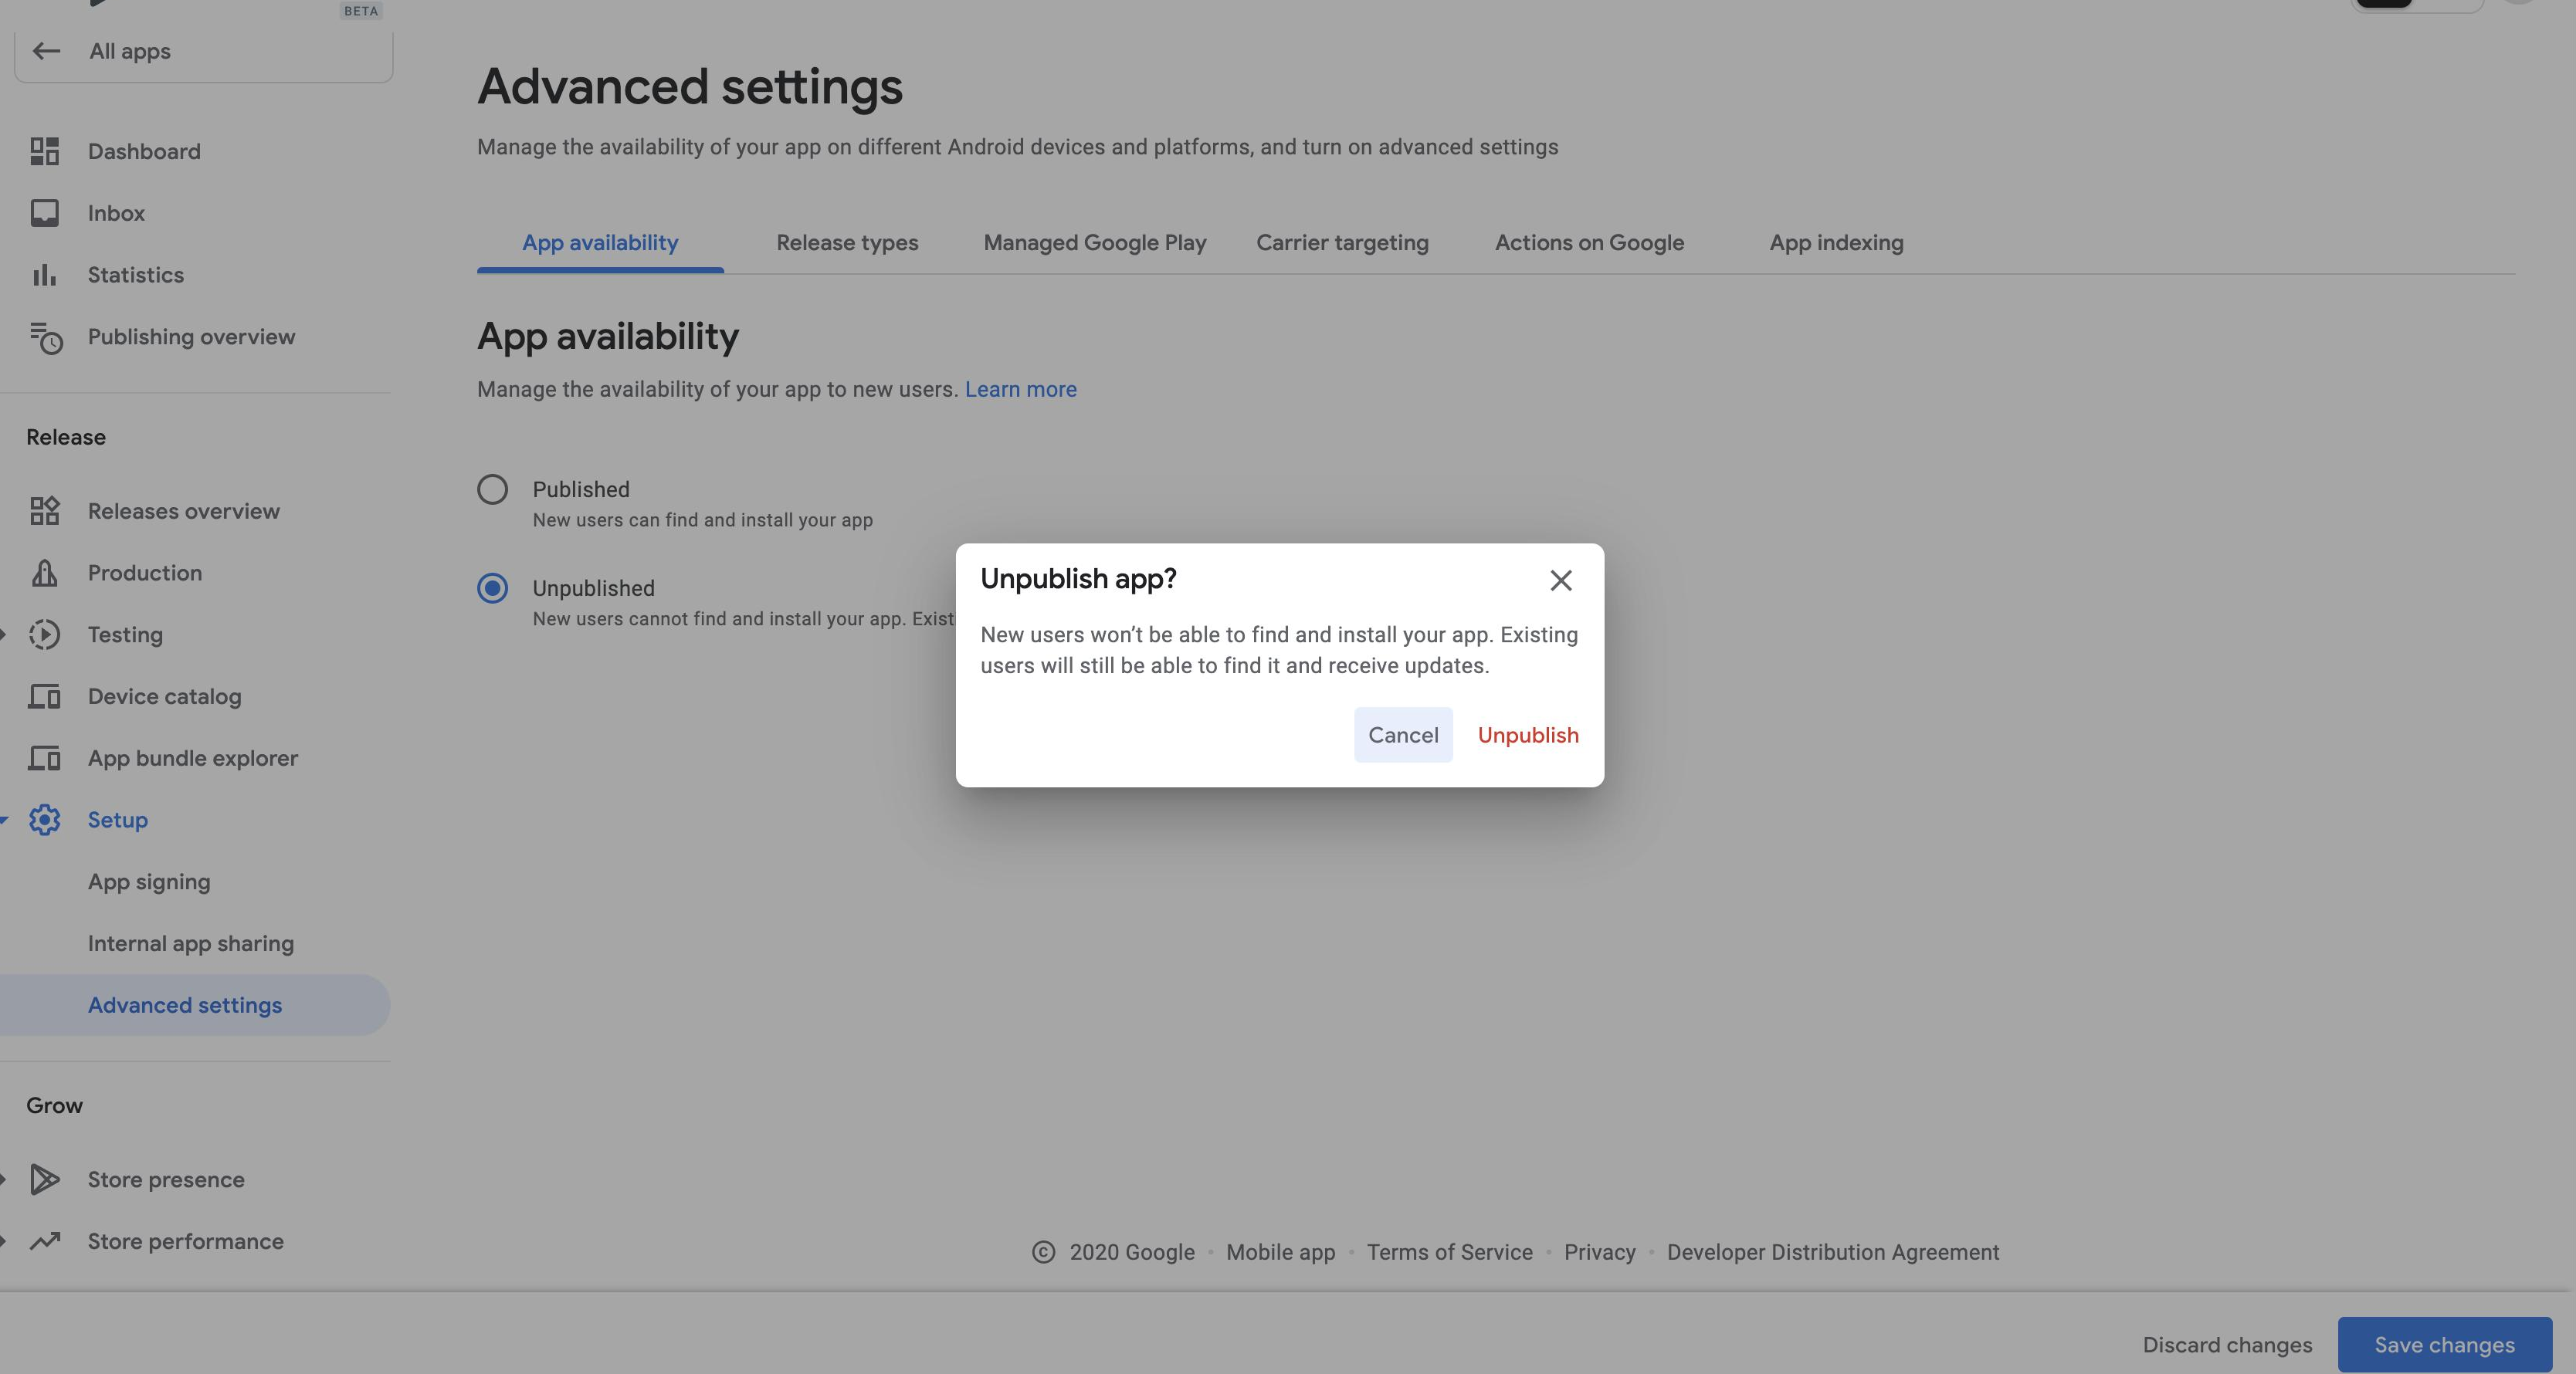The height and width of the screenshot is (1374, 2576).
Task: Click the App bundle explorer icon
Action: click(x=44, y=758)
